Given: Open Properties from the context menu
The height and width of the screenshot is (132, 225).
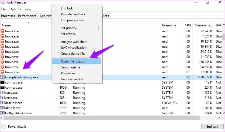Looking at the screenshot, I should (68, 73).
